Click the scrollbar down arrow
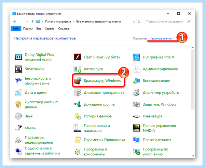 point(193,156)
